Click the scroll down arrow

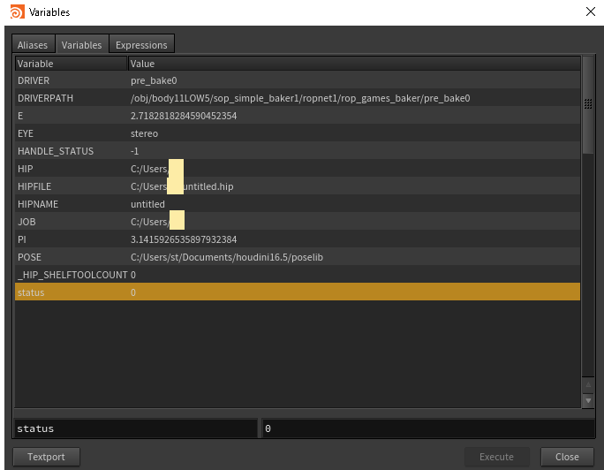(588, 401)
